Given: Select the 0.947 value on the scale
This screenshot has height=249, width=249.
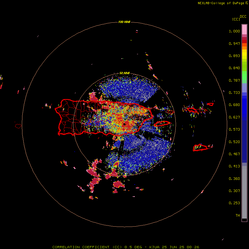Looking at the screenshot, I should pyautogui.click(x=234, y=43).
